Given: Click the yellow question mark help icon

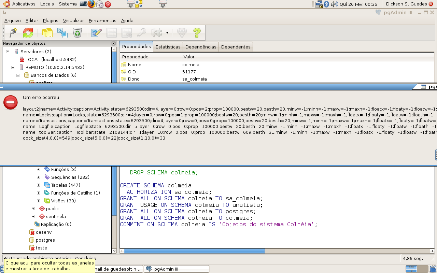Looking at the screenshot, I should pyautogui.click(x=197, y=33).
